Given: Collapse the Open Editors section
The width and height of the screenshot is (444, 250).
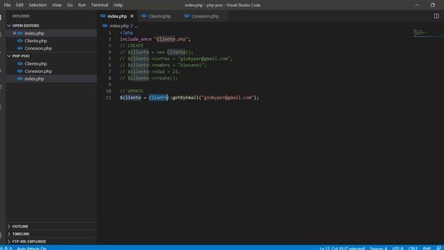Looking at the screenshot, I should 51,26.
